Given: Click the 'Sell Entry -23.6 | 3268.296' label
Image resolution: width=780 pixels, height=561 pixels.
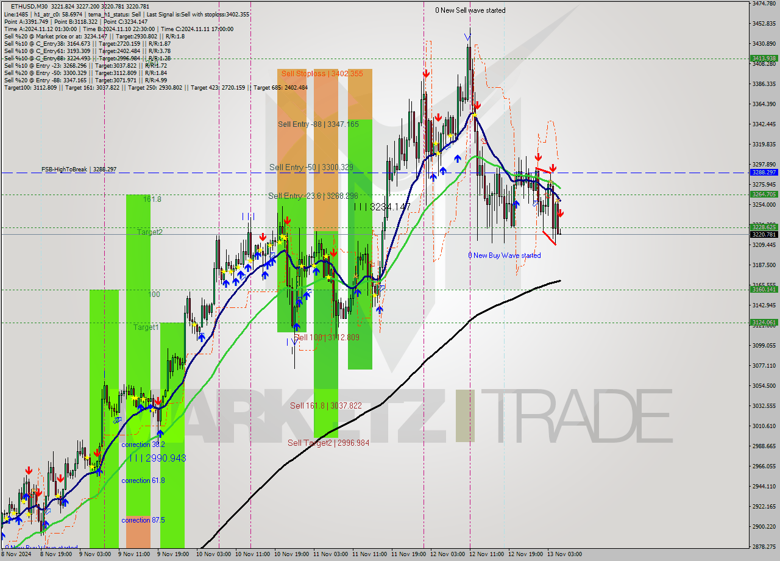Looking at the screenshot, I should pyautogui.click(x=313, y=196).
